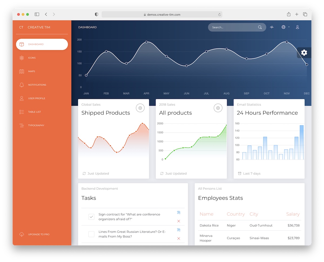Check the Lines From Great Russian Literature task
The image size is (324, 262).
[x=92, y=234]
